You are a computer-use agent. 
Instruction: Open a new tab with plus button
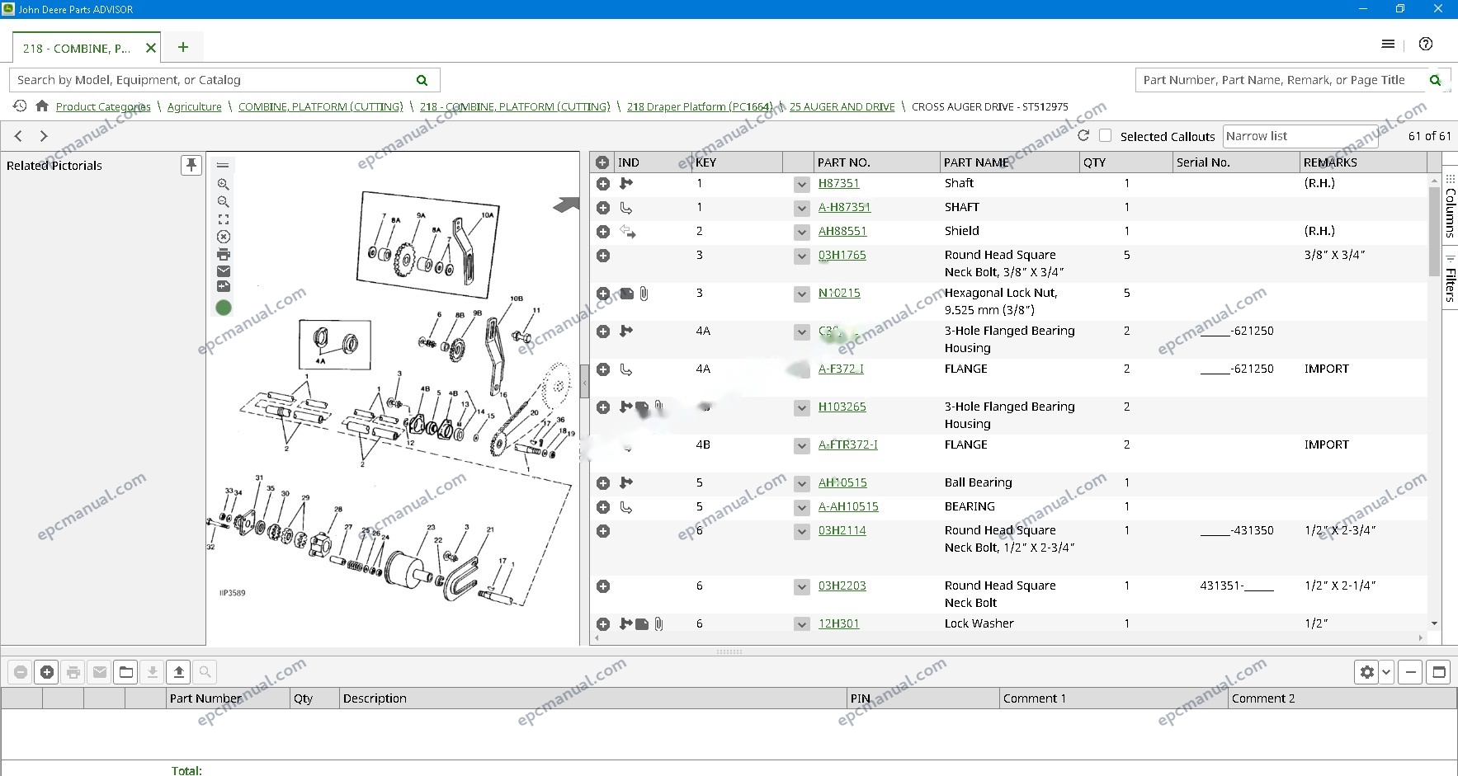pyautogui.click(x=183, y=47)
